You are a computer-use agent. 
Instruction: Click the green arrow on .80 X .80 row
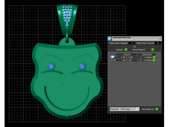coord(155,60)
